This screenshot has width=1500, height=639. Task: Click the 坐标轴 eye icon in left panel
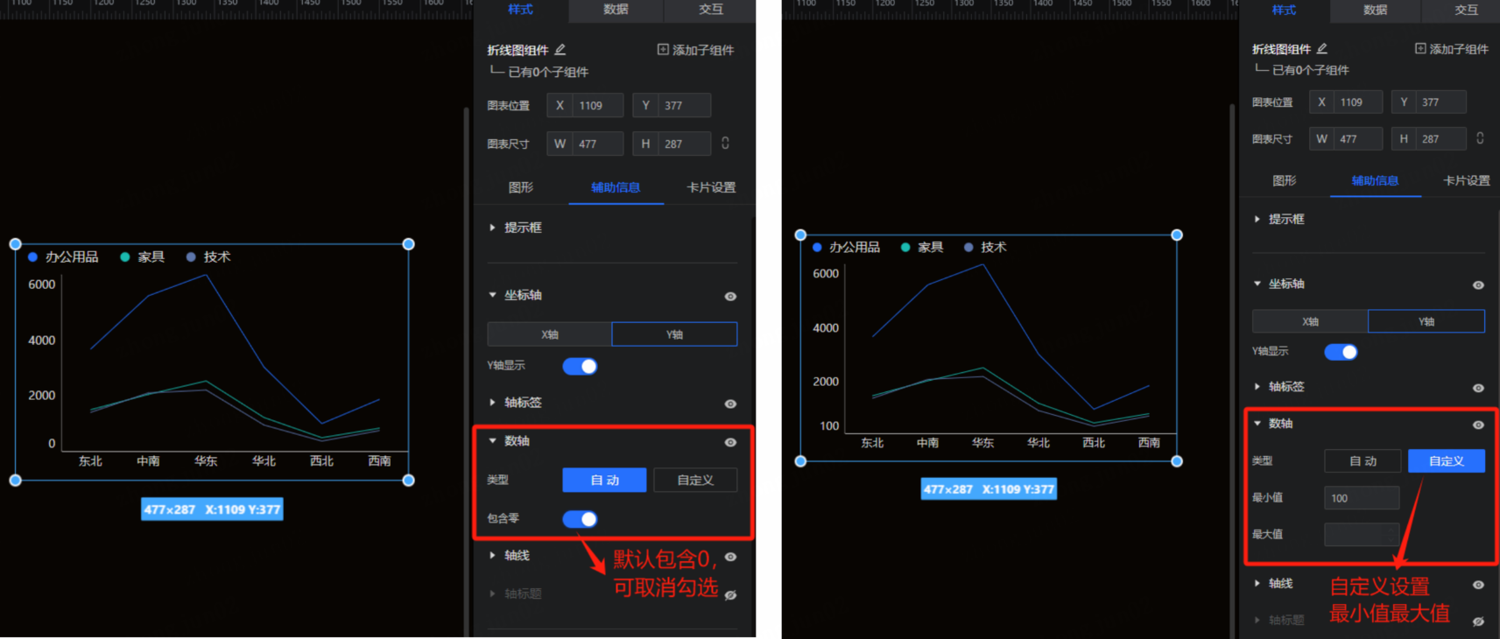click(x=730, y=297)
